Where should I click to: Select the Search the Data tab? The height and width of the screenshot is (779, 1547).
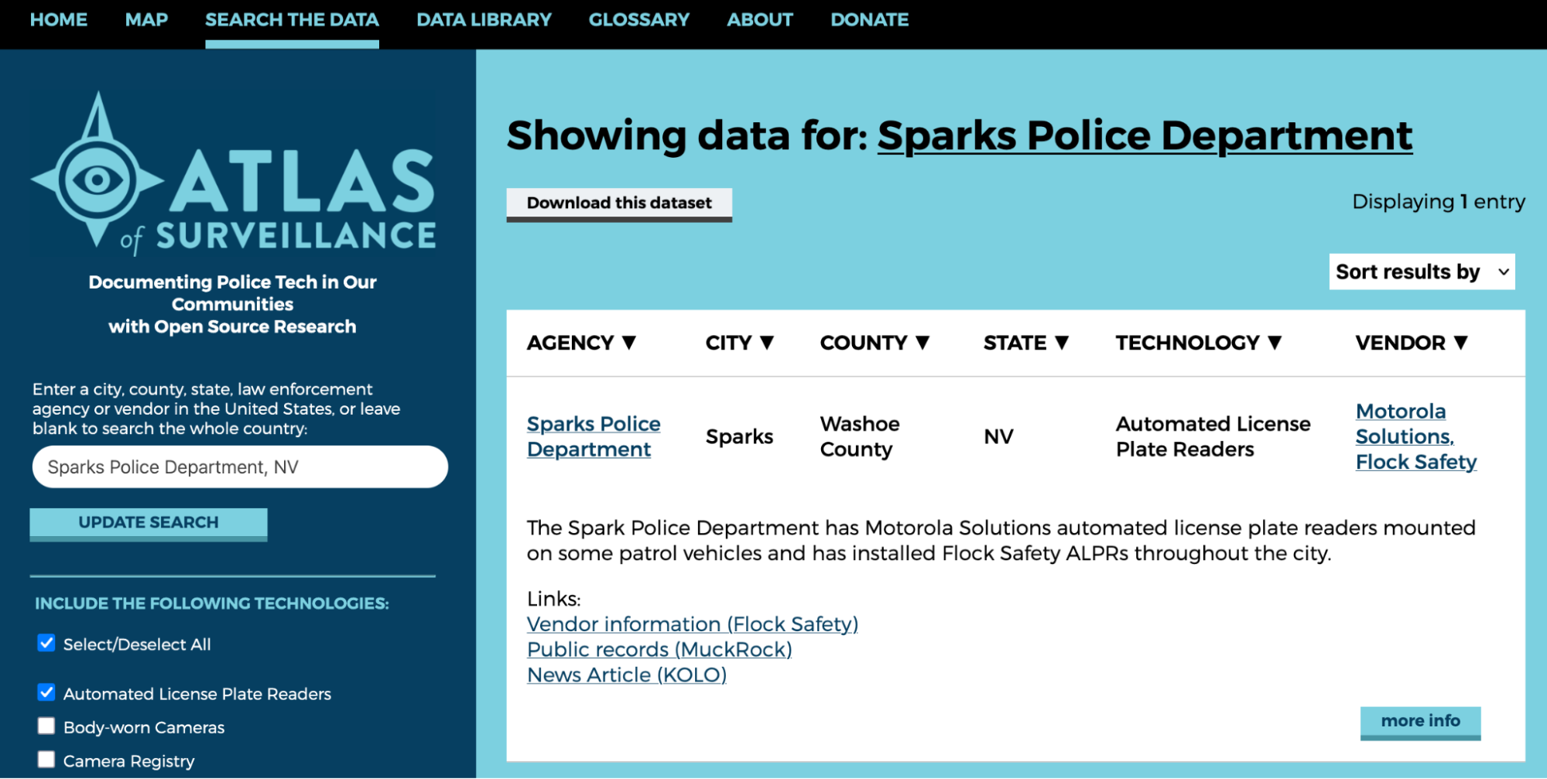tap(292, 20)
